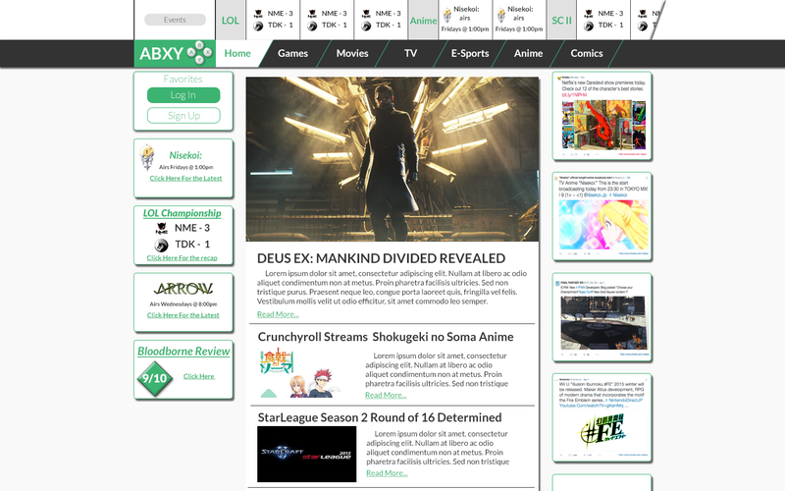
Task: Click the ABXY controller buttons icon
Action: tap(200, 53)
